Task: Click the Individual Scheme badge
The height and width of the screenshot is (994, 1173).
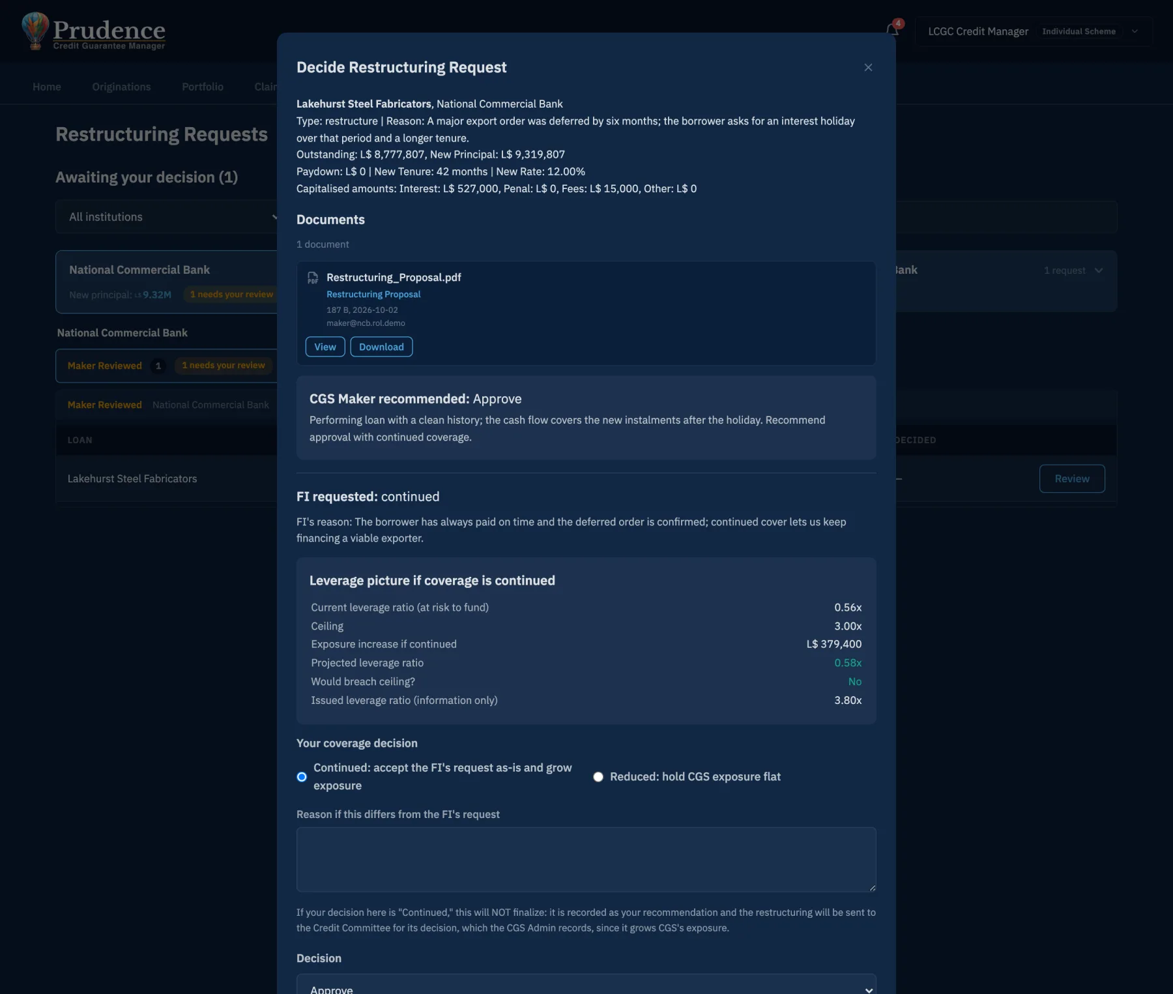Action: coord(1079,31)
